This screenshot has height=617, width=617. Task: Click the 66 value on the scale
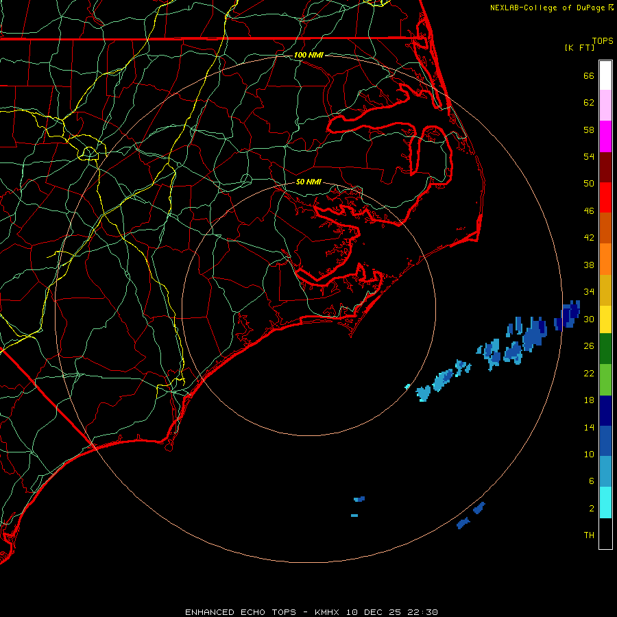[589, 75]
